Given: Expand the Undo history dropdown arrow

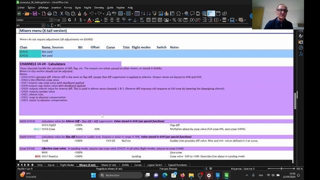Looking at the screenshot, I should click(x=95, y=13).
